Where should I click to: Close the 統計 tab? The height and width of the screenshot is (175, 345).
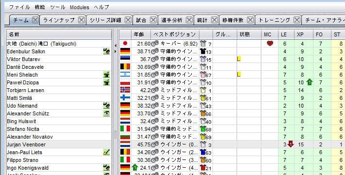click(x=214, y=20)
